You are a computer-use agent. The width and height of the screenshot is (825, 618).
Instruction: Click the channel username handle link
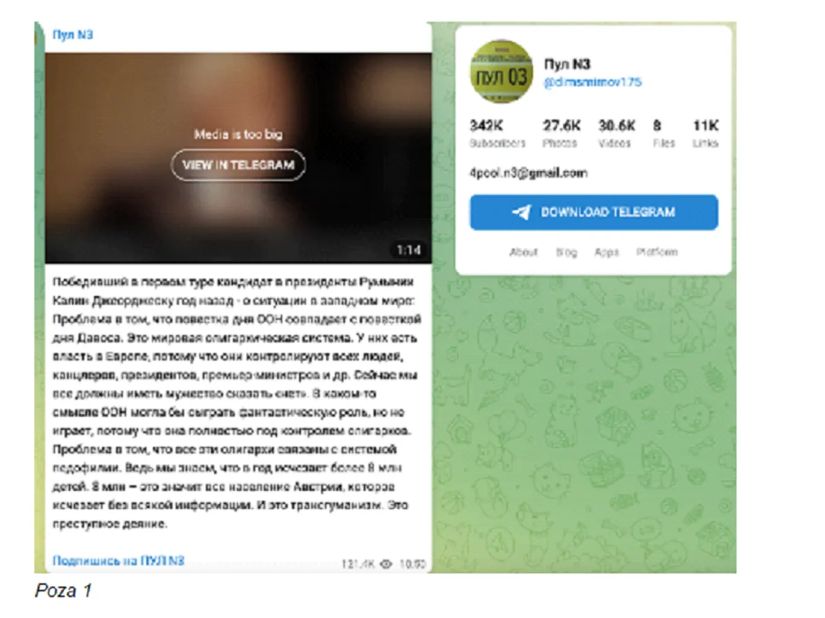[593, 82]
